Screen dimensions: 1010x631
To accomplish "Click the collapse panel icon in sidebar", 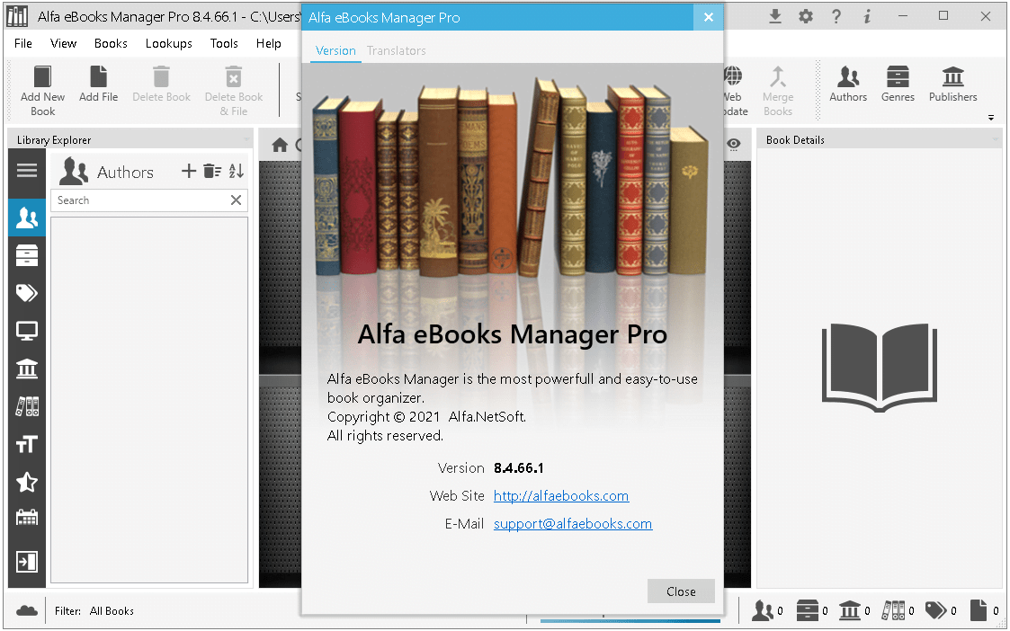I will [27, 562].
